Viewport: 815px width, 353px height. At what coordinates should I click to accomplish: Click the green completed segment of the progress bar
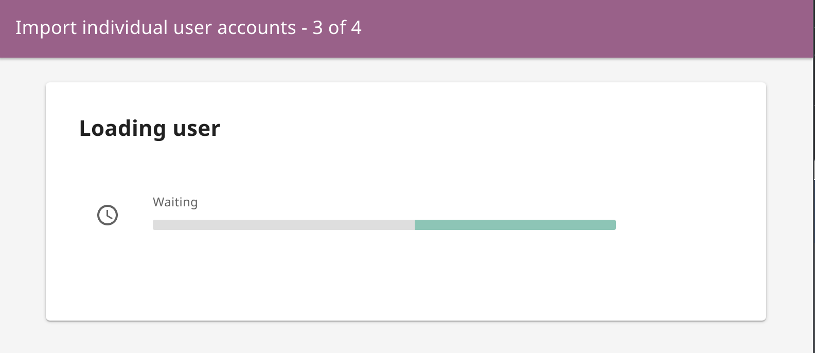[x=515, y=224]
